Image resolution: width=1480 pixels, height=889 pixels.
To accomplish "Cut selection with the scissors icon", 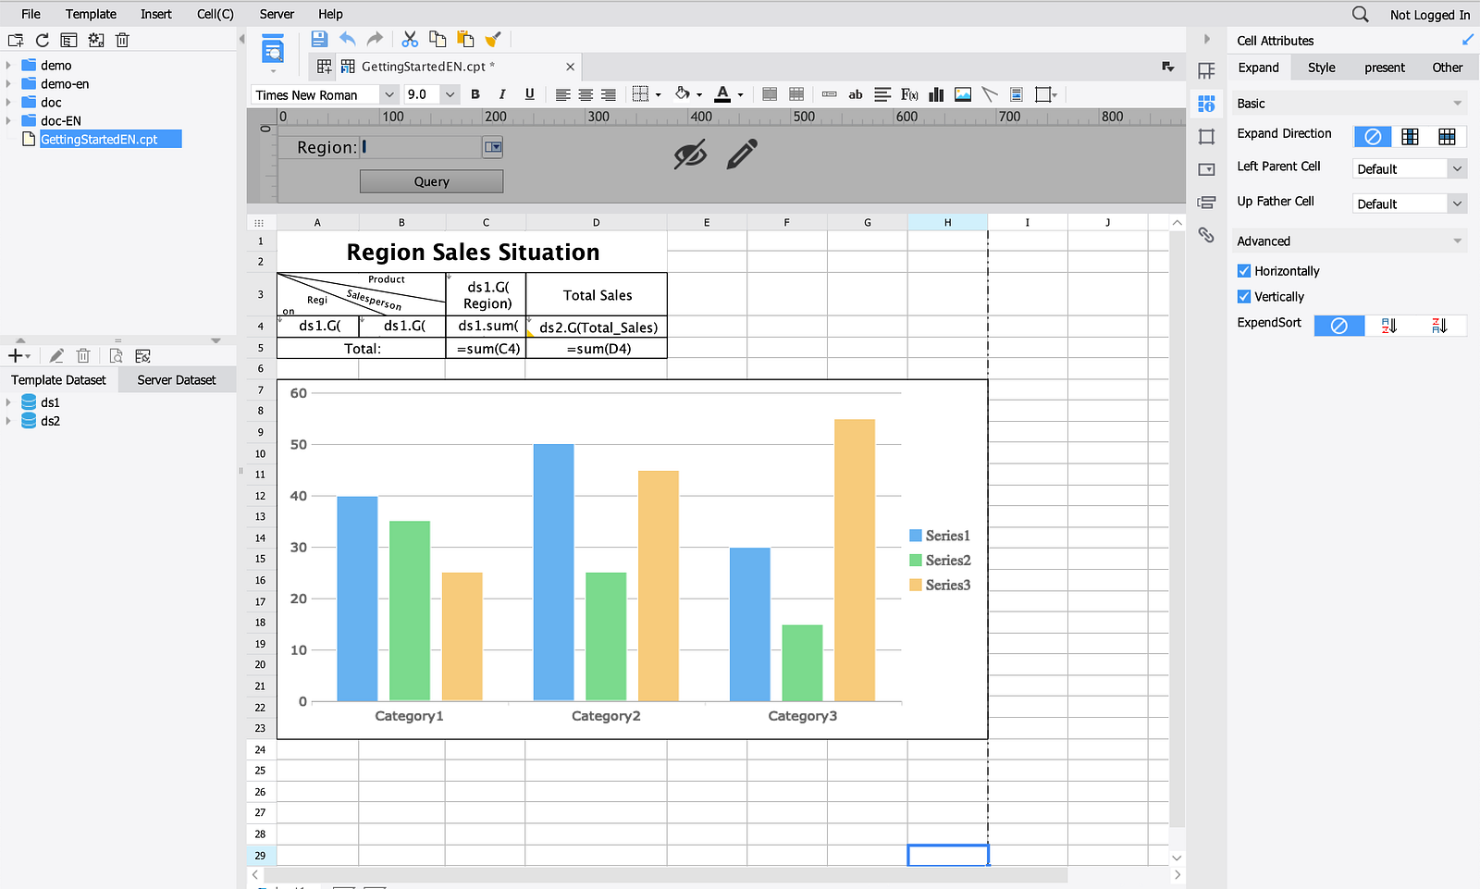I will [x=410, y=39].
